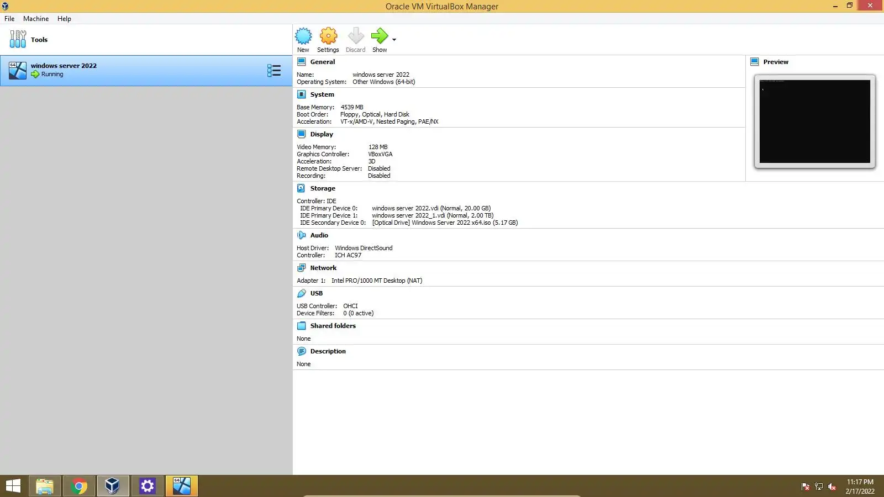
Task: Click the Graphics Controller value VBoxVGA
Action: [x=380, y=155]
